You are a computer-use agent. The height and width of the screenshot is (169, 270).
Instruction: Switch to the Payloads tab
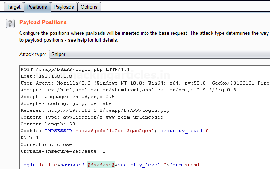point(64,7)
